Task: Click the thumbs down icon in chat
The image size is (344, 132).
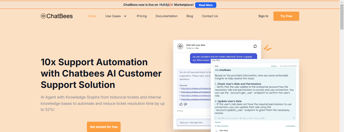Action: (x=185, y=104)
